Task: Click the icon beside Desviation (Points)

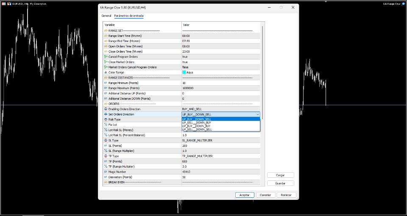Action: coord(106,177)
